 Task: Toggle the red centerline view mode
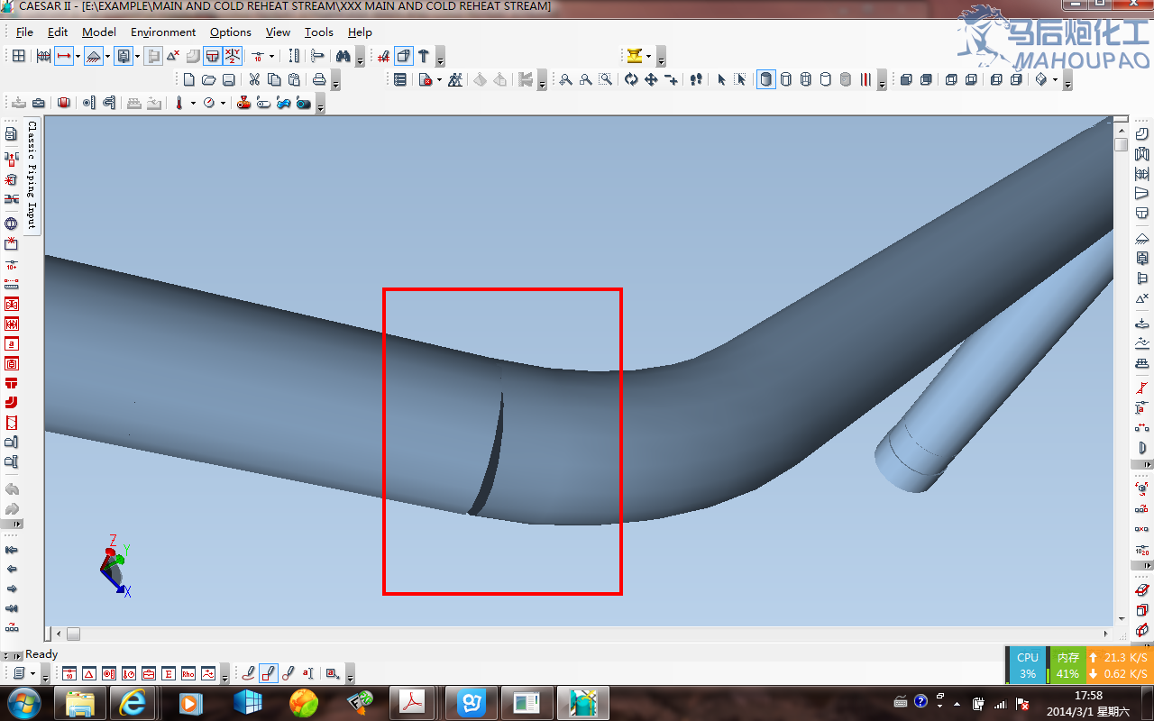pyautogui.click(x=865, y=79)
